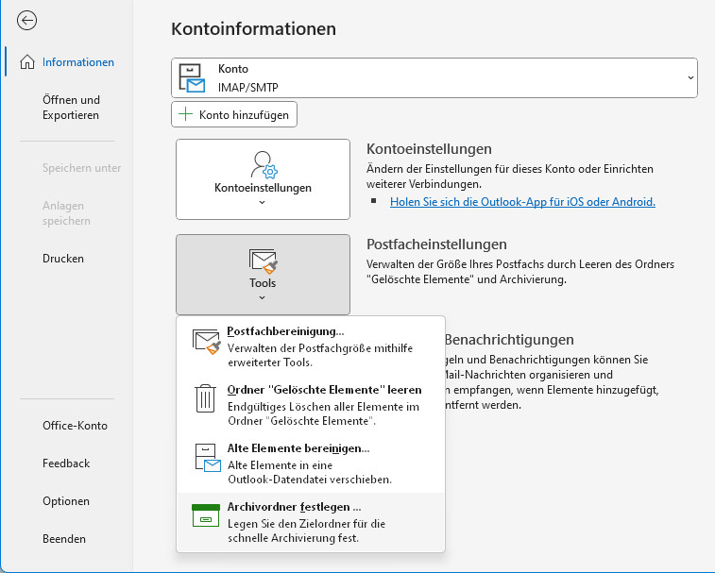Image resolution: width=715 pixels, height=573 pixels.
Task: Open the Outlook-App für iOS oder Android link
Action: coord(522,202)
